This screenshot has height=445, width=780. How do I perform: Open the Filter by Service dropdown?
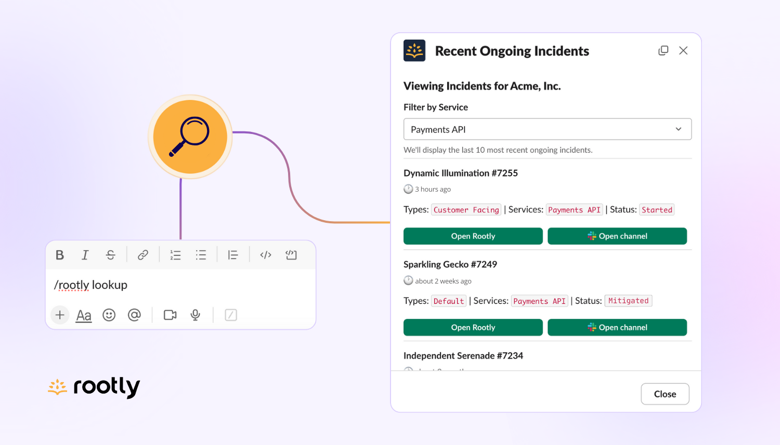(547, 129)
